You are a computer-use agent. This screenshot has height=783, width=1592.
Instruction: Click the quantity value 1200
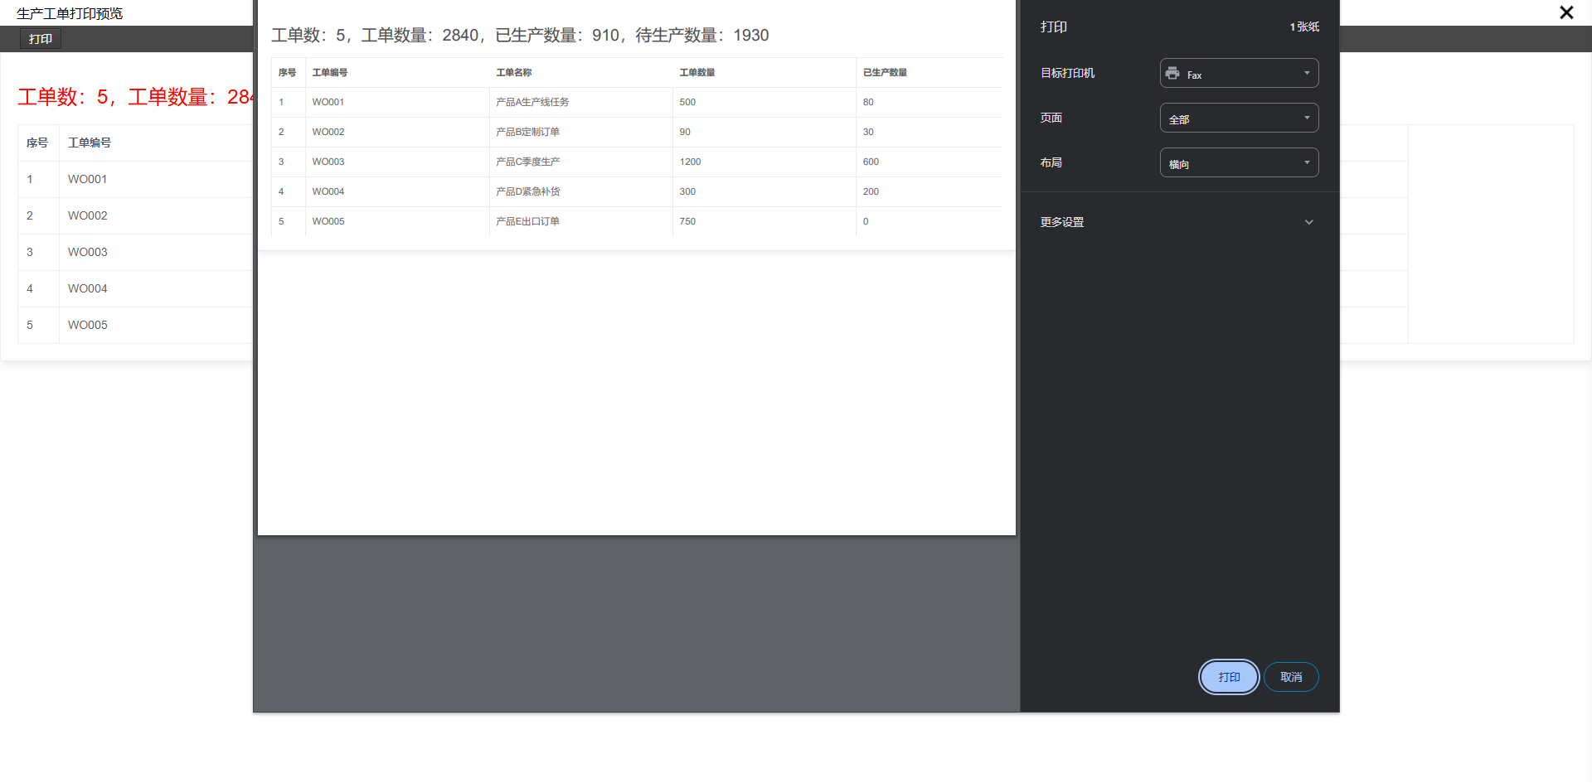click(690, 162)
